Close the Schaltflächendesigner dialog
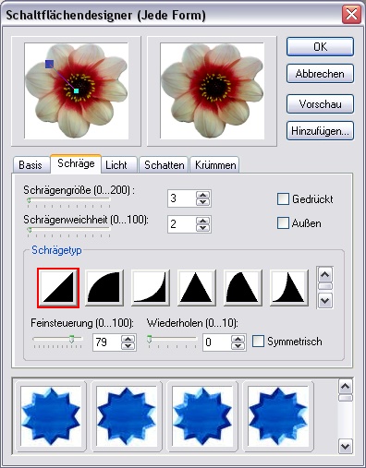 351,15
